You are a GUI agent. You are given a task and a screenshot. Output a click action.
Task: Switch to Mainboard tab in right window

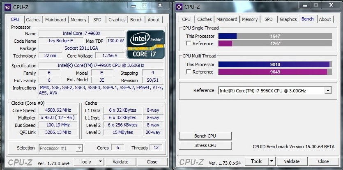pos(227,19)
